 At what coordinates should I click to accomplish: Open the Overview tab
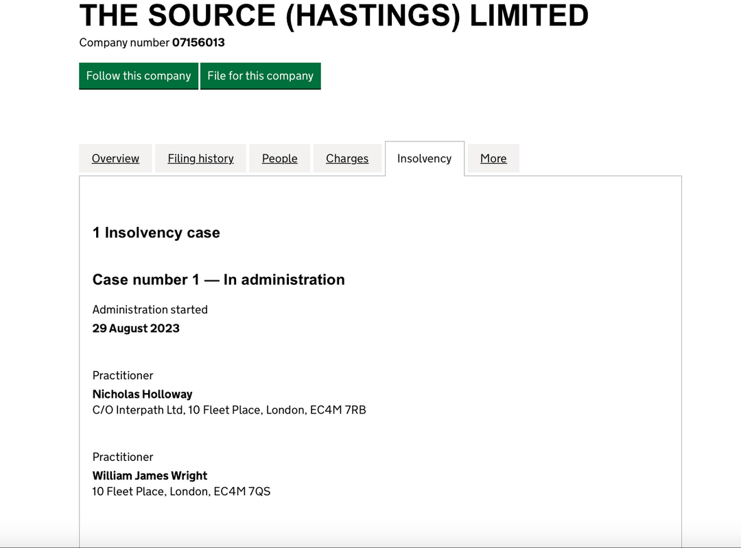[x=115, y=158]
